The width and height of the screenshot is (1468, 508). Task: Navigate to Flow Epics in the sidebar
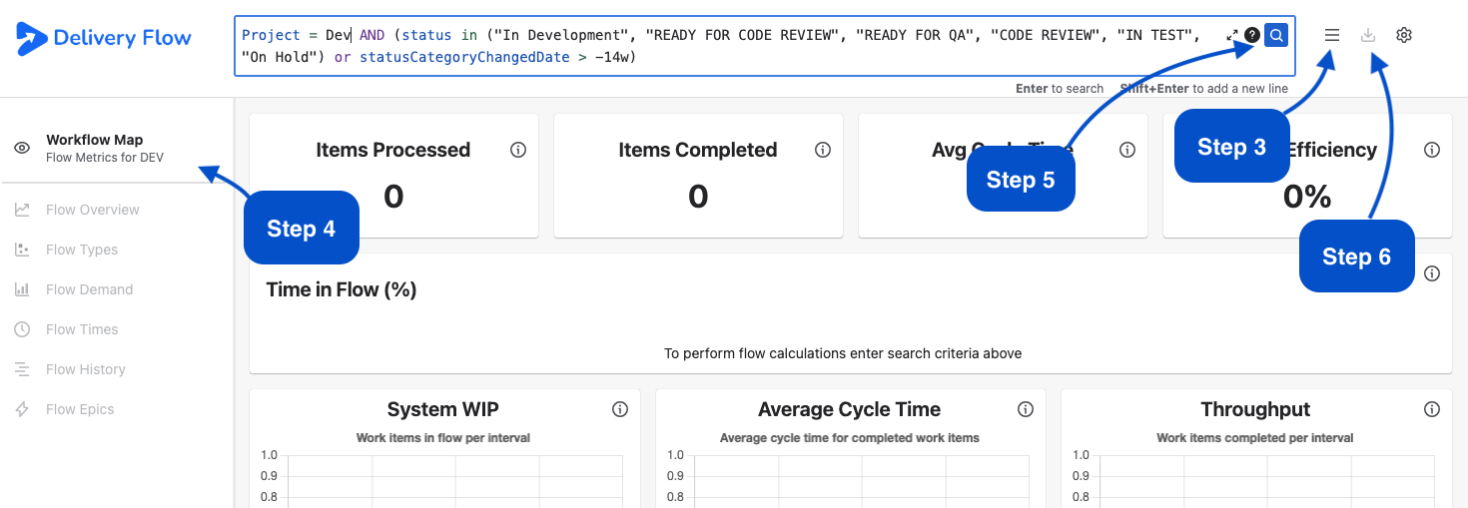point(80,409)
